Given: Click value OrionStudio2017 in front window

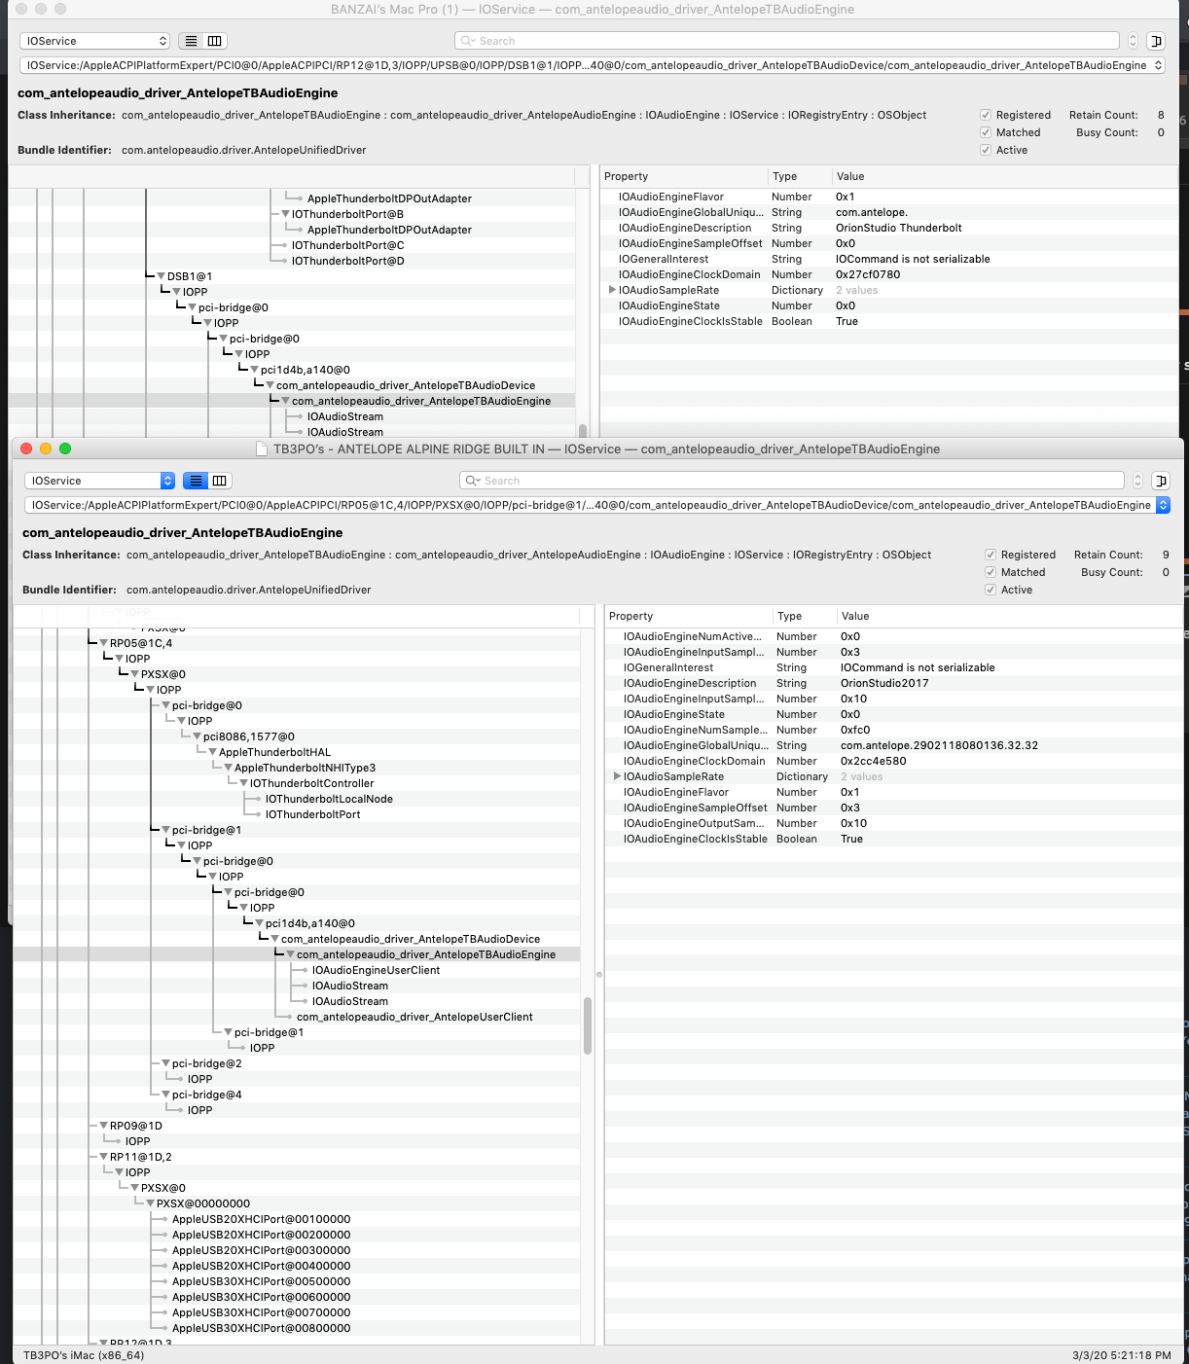Looking at the screenshot, I should pos(884,683).
